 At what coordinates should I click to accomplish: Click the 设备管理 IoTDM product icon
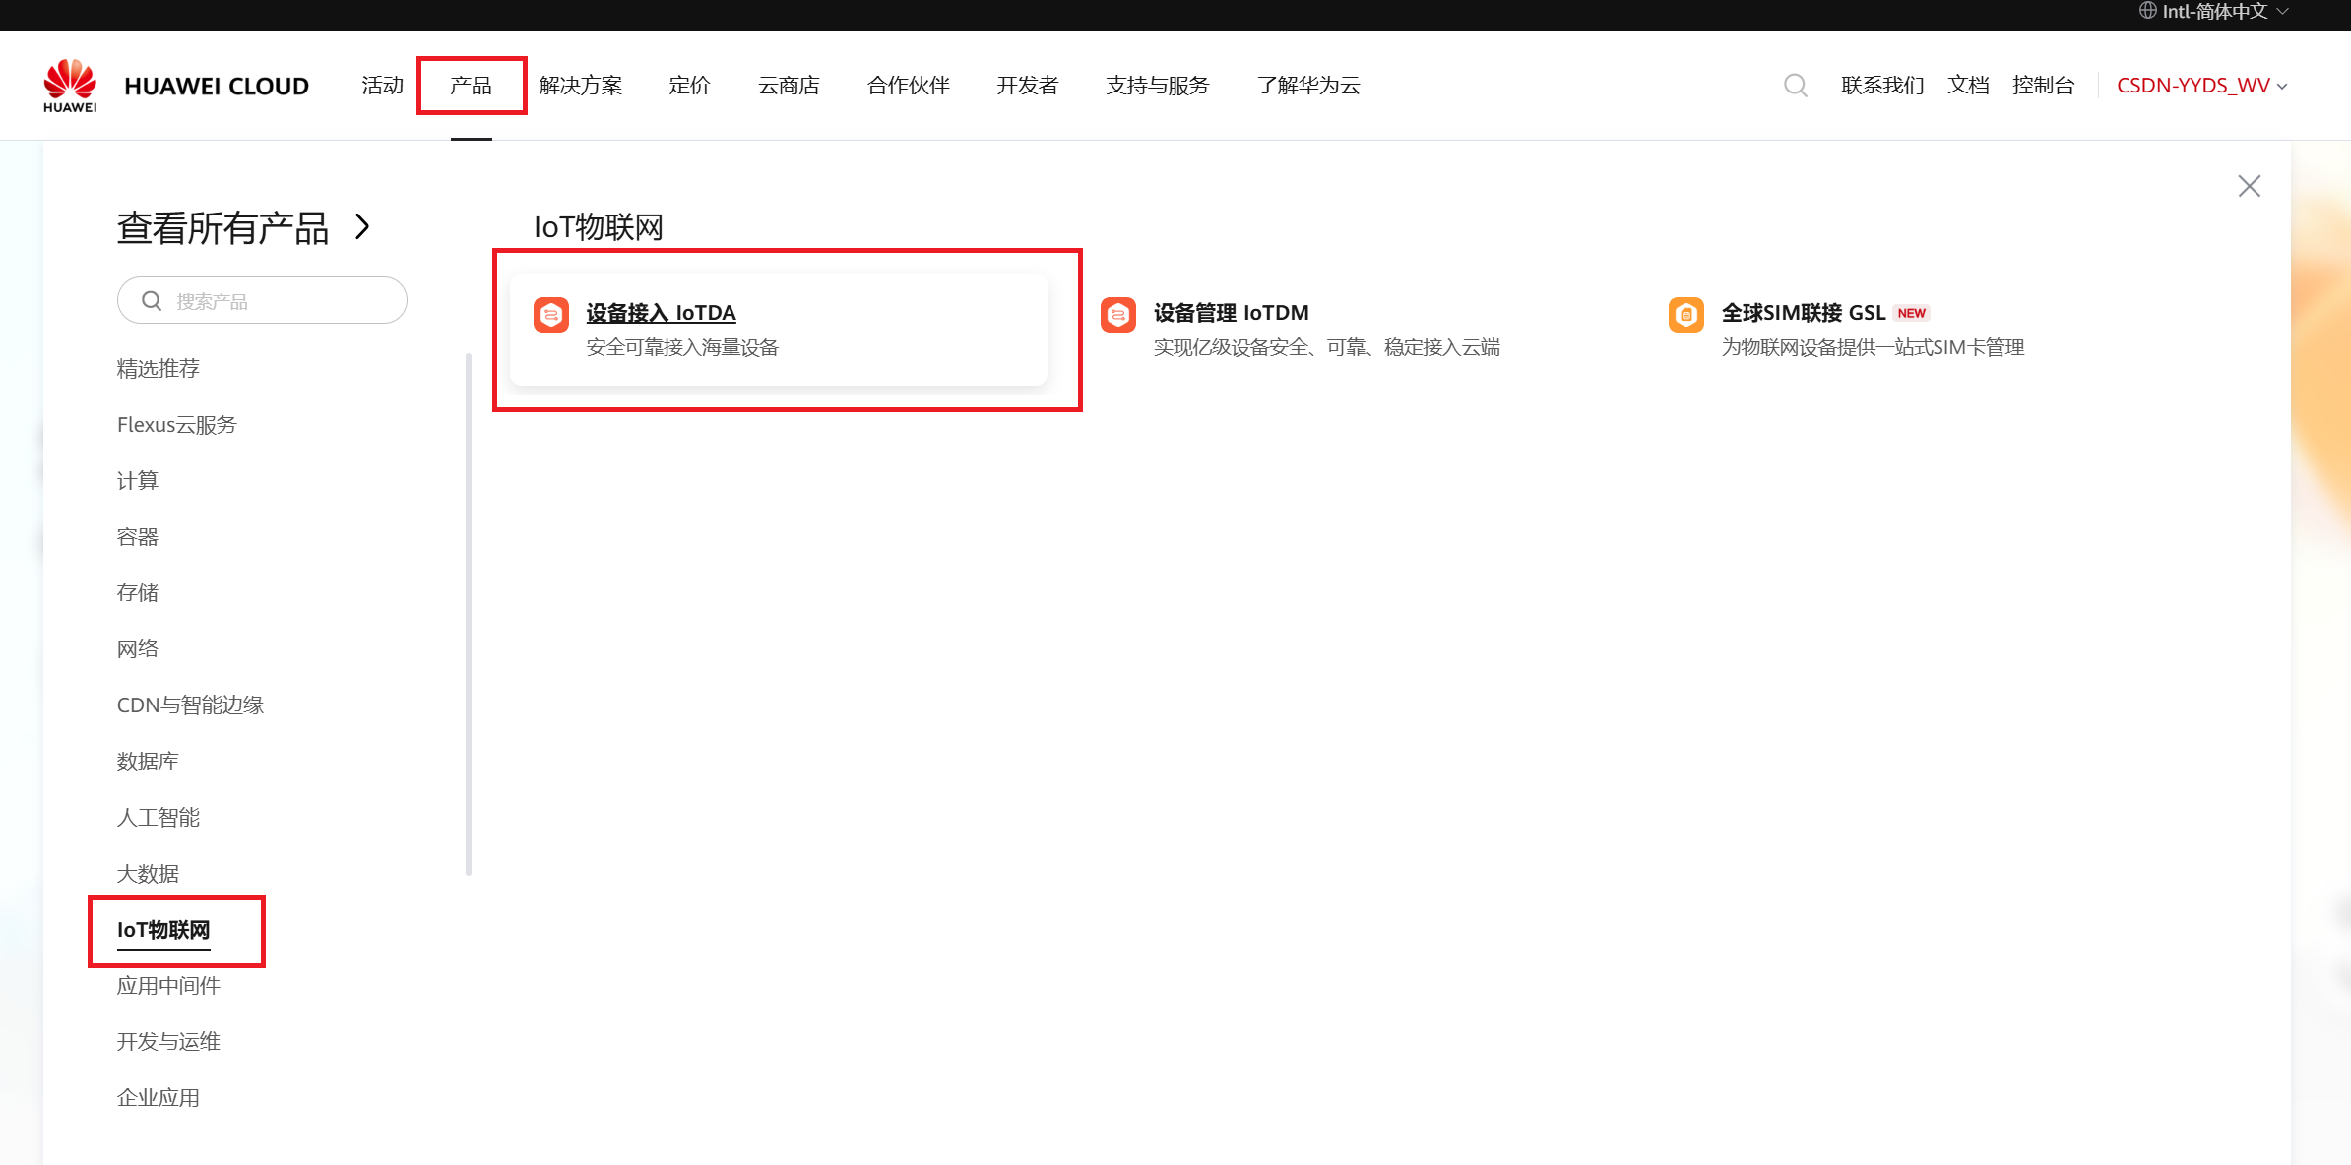(1118, 315)
